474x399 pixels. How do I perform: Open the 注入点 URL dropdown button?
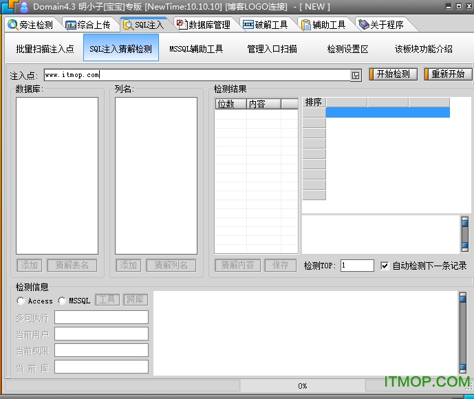[x=356, y=75]
